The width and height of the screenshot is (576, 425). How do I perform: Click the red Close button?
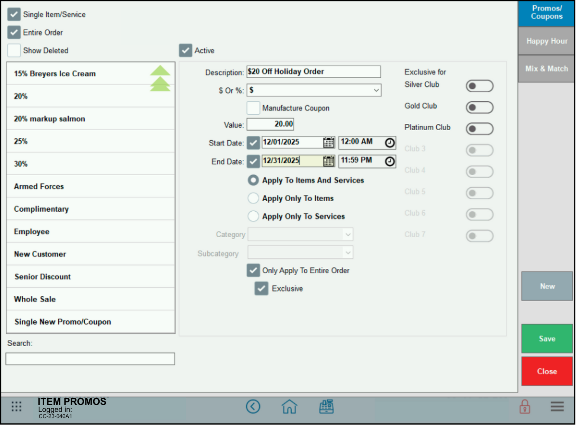point(547,371)
